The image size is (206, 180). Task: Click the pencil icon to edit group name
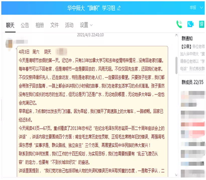(119, 8)
